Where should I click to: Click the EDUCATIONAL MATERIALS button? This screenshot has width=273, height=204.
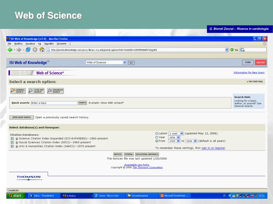[147, 154]
